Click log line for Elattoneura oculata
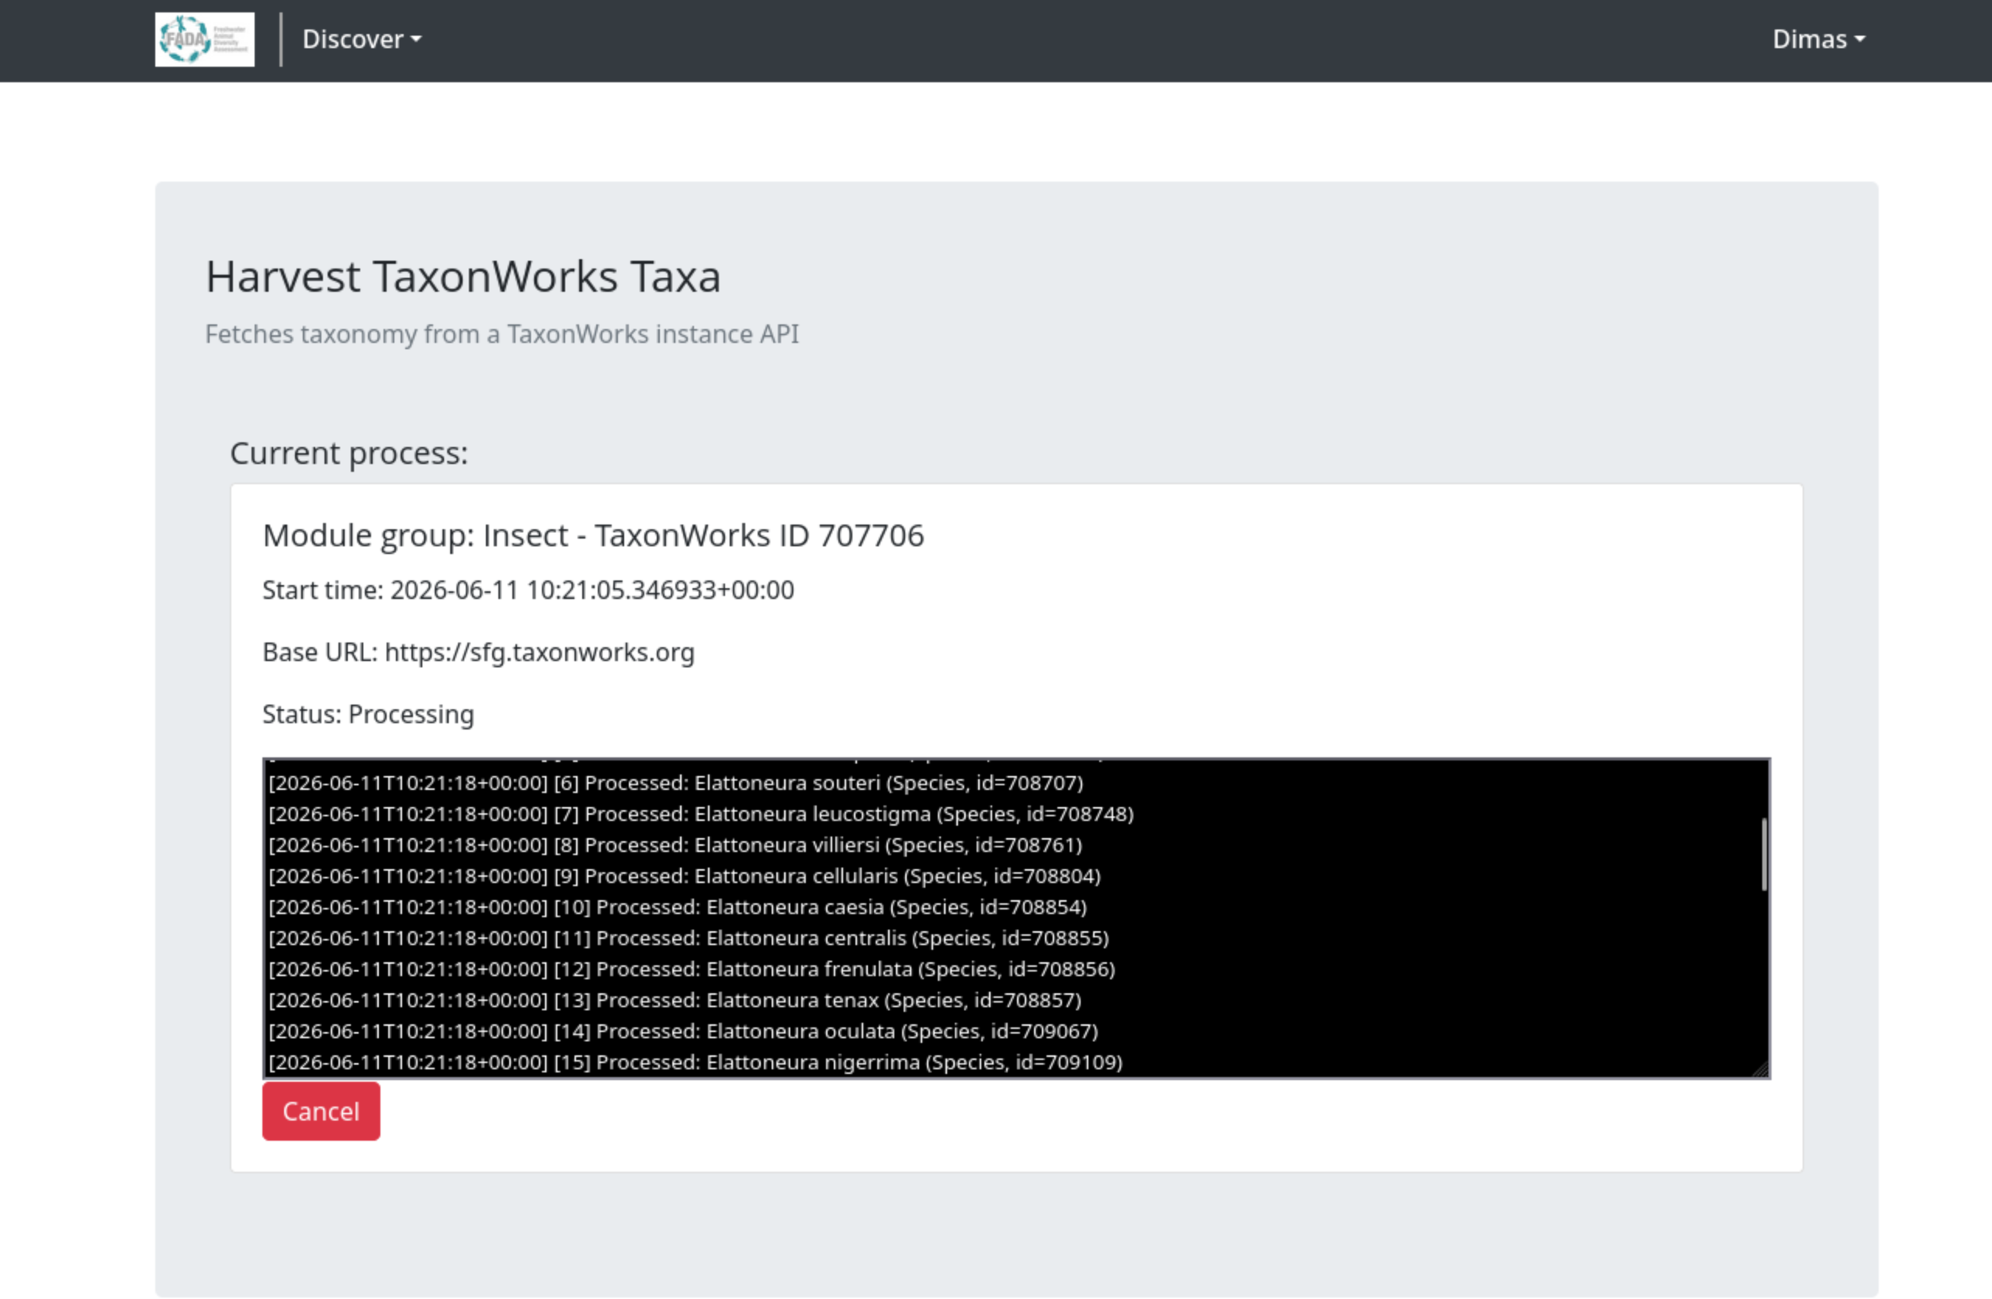Viewport: 1992px width, 1299px height. tap(684, 1031)
